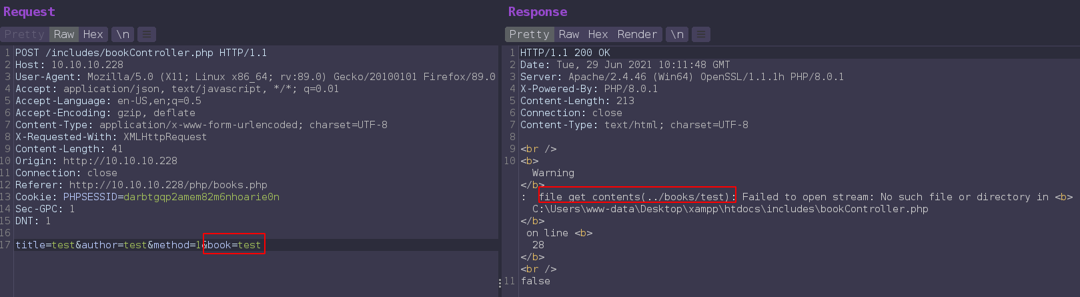
Task: Select the Pretty tab in Request
Action: (x=24, y=34)
